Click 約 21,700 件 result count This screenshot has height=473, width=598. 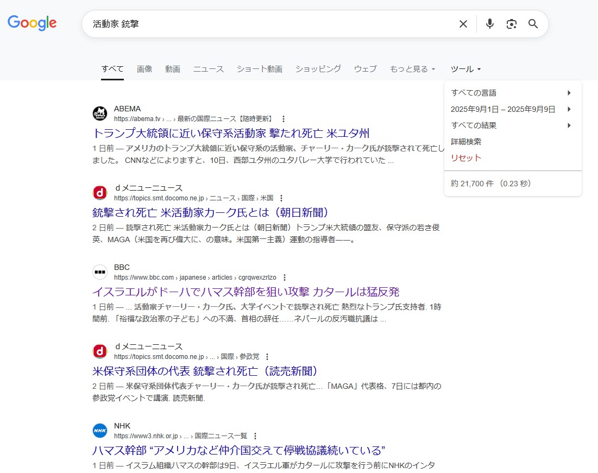[x=472, y=184]
